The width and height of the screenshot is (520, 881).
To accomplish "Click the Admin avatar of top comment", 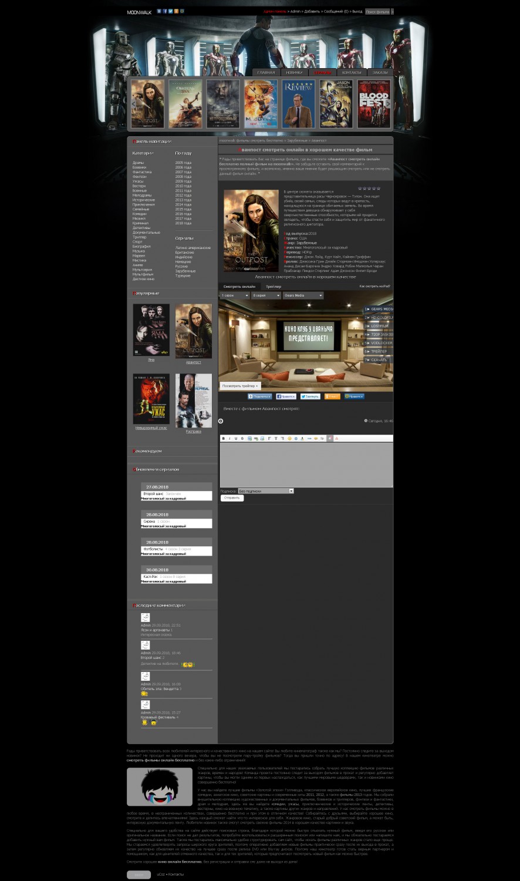I will 145,617.
